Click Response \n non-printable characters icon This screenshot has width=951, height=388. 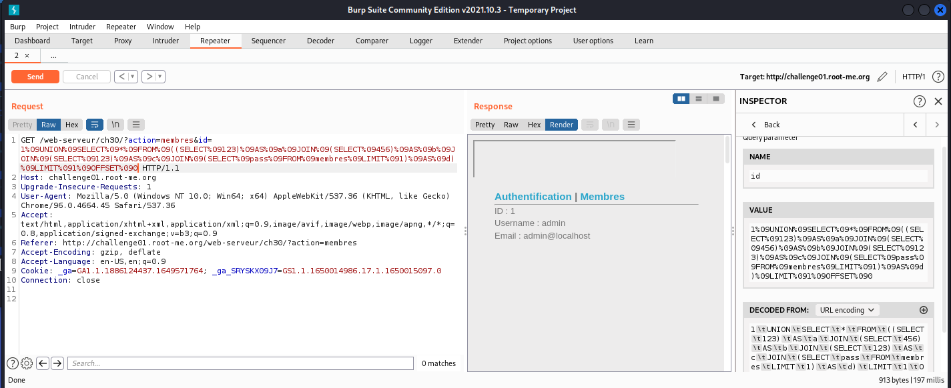pyautogui.click(x=611, y=125)
